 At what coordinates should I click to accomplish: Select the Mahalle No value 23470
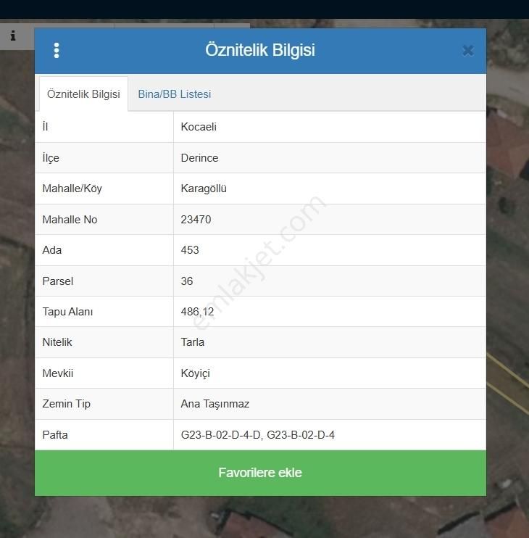[x=196, y=220]
